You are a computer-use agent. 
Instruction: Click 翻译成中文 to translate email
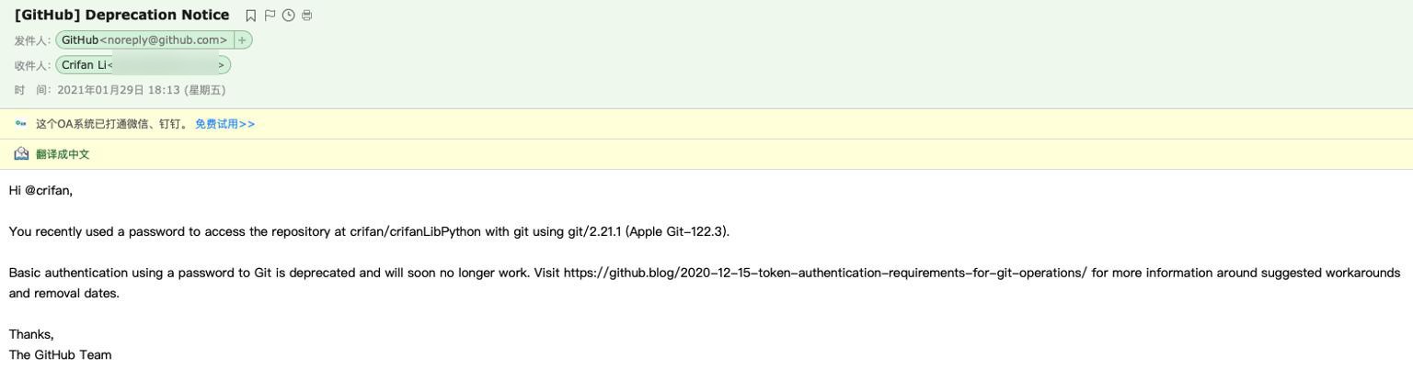pyautogui.click(x=63, y=154)
